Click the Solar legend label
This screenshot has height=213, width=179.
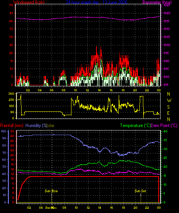[x=50, y=125]
